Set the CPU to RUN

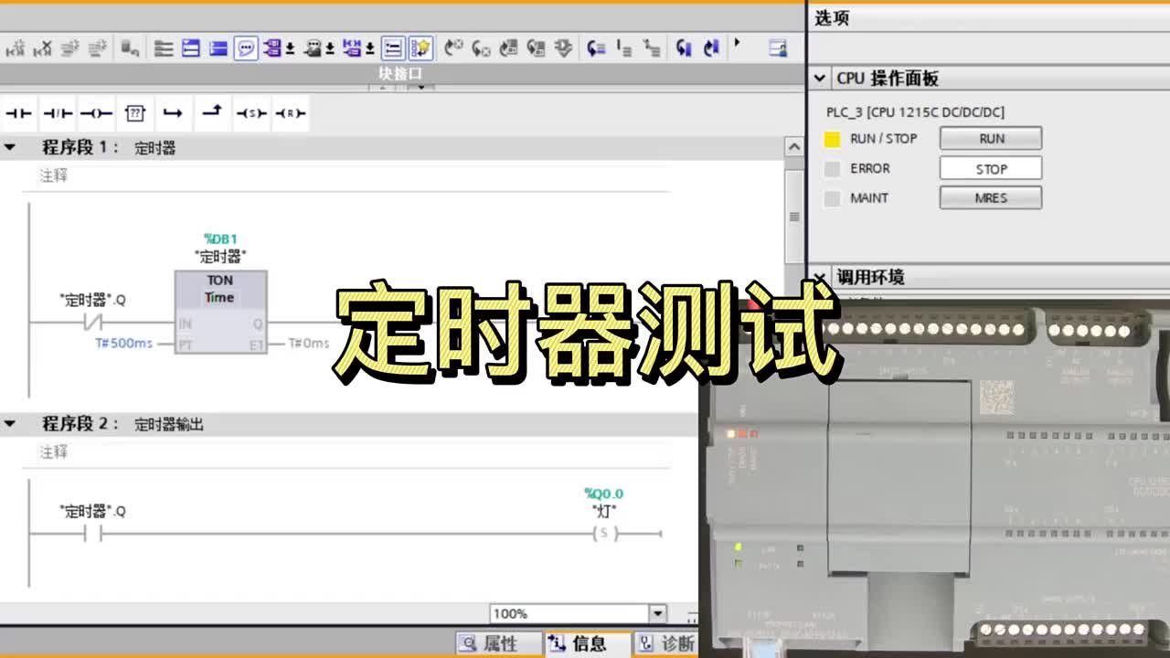click(x=991, y=139)
